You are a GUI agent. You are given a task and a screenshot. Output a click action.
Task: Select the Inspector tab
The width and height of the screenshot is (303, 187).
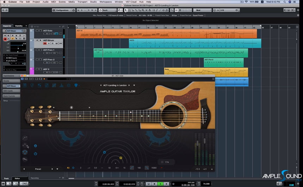click(7, 26)
